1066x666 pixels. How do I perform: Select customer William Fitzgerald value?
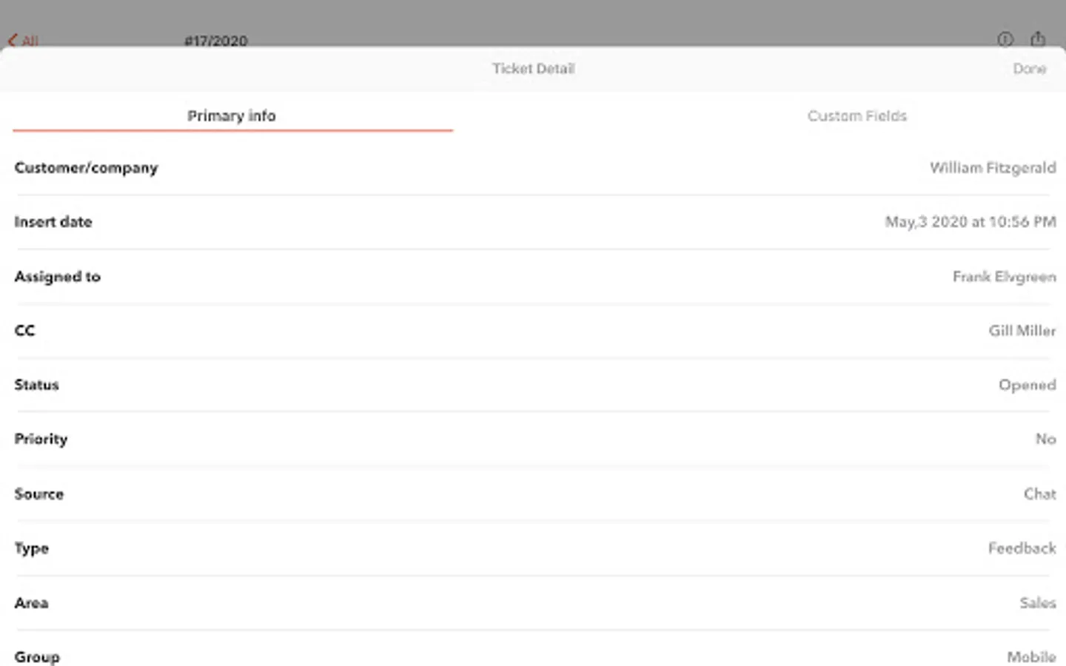[x=992, y=168]
